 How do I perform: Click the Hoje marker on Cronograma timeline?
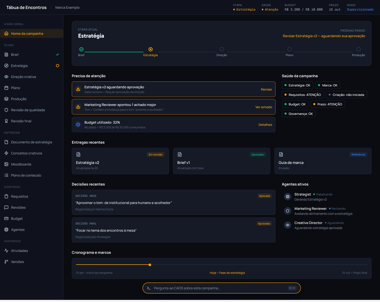click(x=150, y=265)
